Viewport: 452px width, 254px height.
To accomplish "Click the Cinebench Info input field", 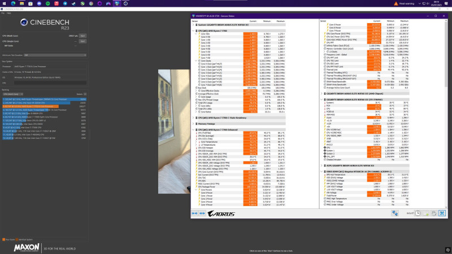I will [x=50, y=83].
